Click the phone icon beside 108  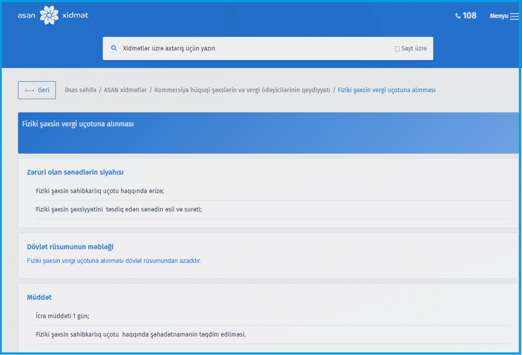458,16
